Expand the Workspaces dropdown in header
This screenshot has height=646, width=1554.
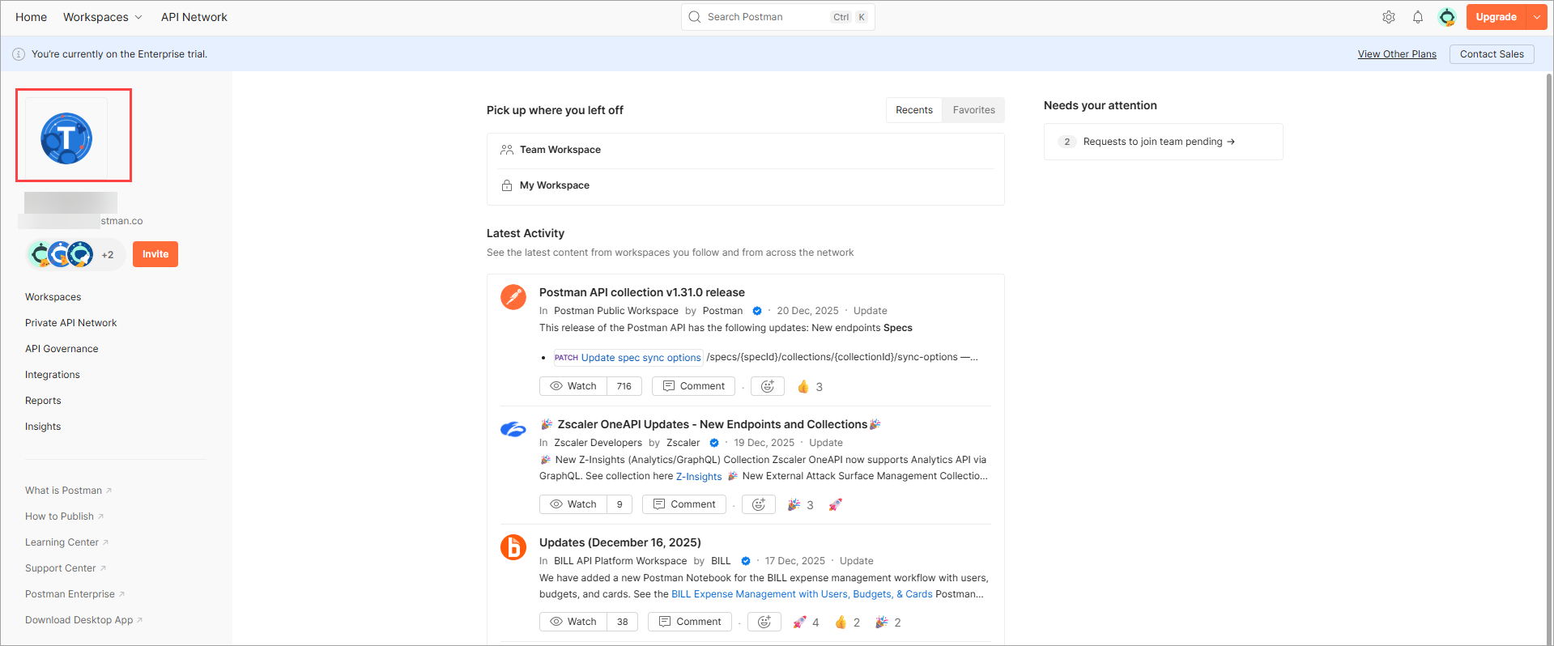[x=103, y=17]
